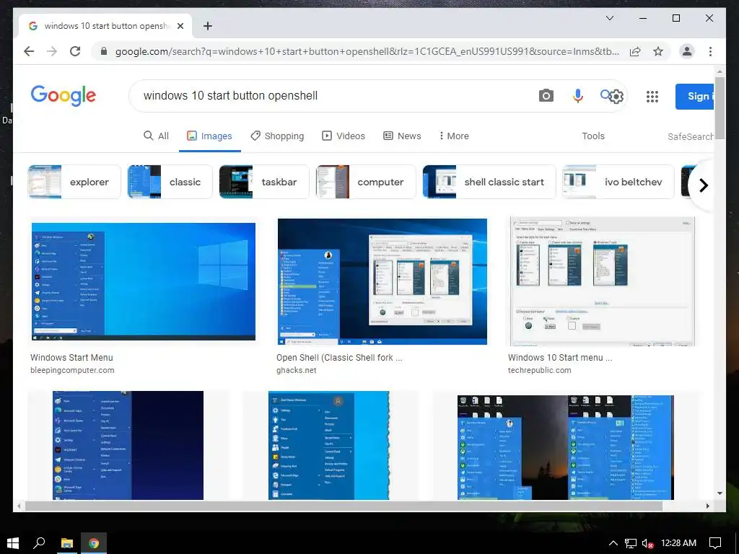Open the torn-edge start menu thumbnail
The image size is (739, 554).
coord(329,445)
